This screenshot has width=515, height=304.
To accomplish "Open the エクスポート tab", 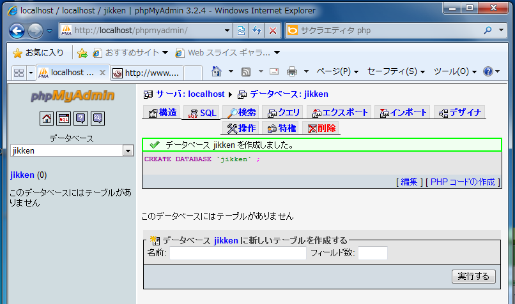I will point(339,113).
